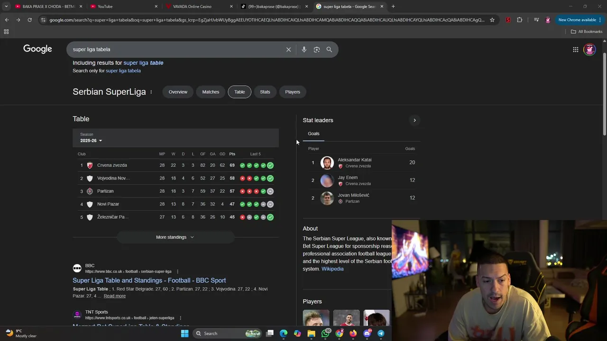Viewport: 607px width, 341px height.
Task: Switch to the VAVADA Online Casino tab
Action: tap(198, 7)
